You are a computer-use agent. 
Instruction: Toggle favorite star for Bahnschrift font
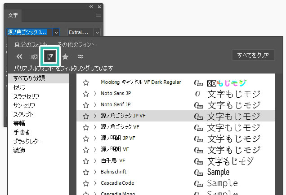point(86,172)
